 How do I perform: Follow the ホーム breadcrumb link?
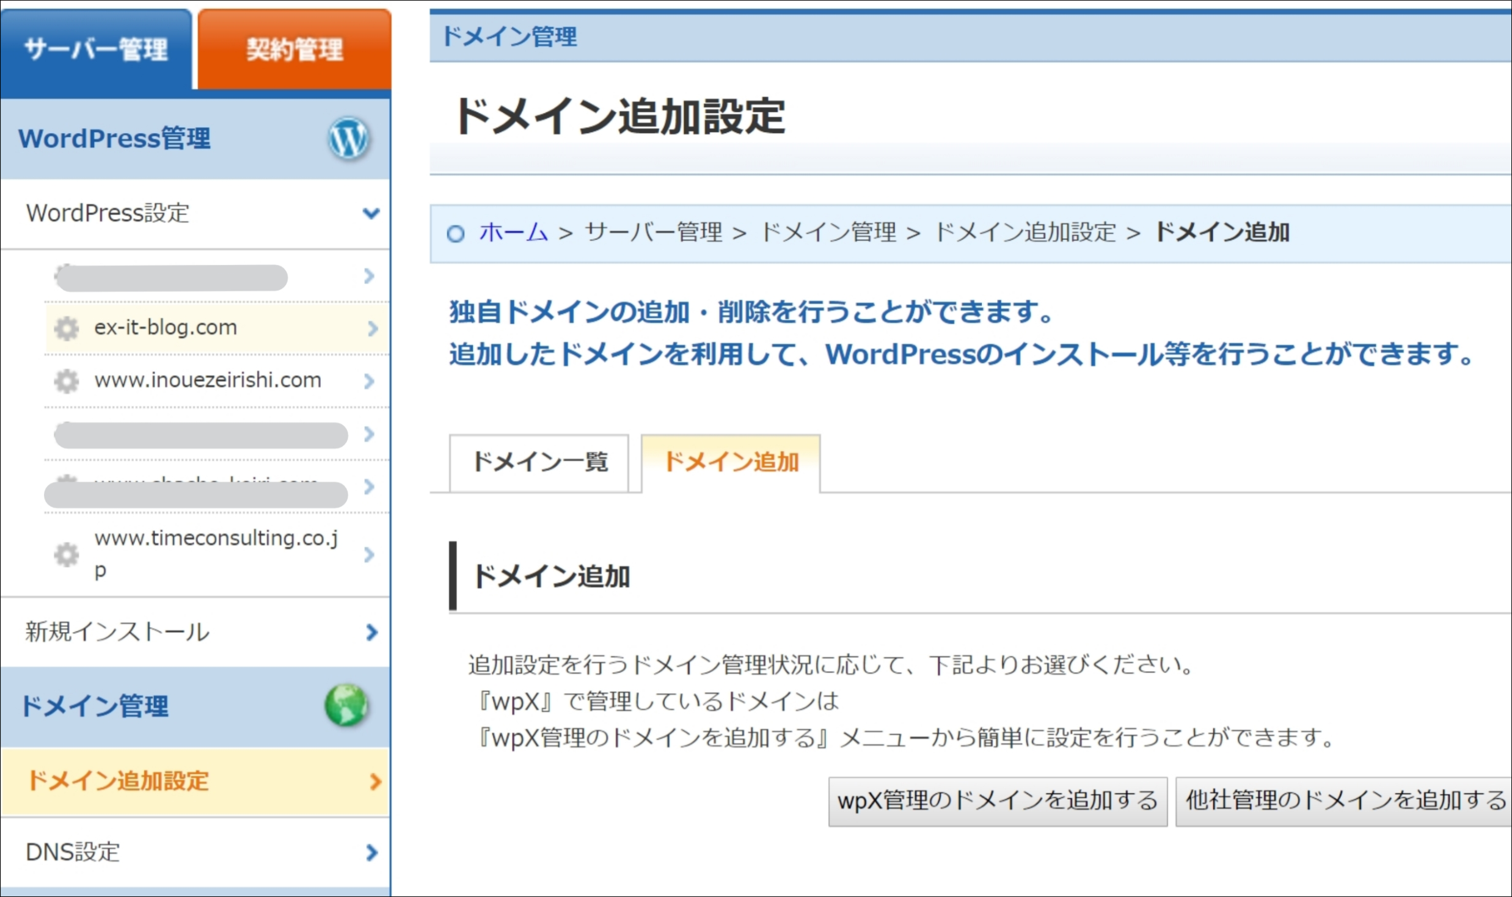tap(513, 232)
